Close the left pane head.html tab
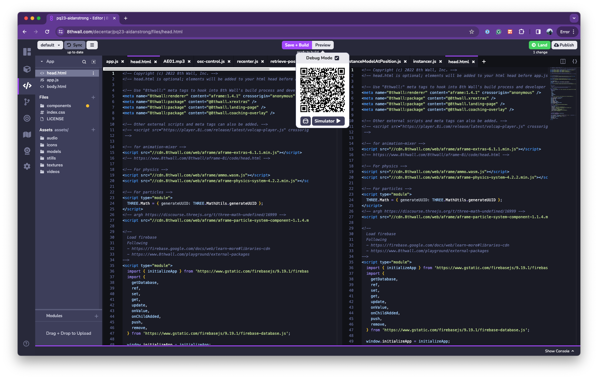 [x=156, y=62]
